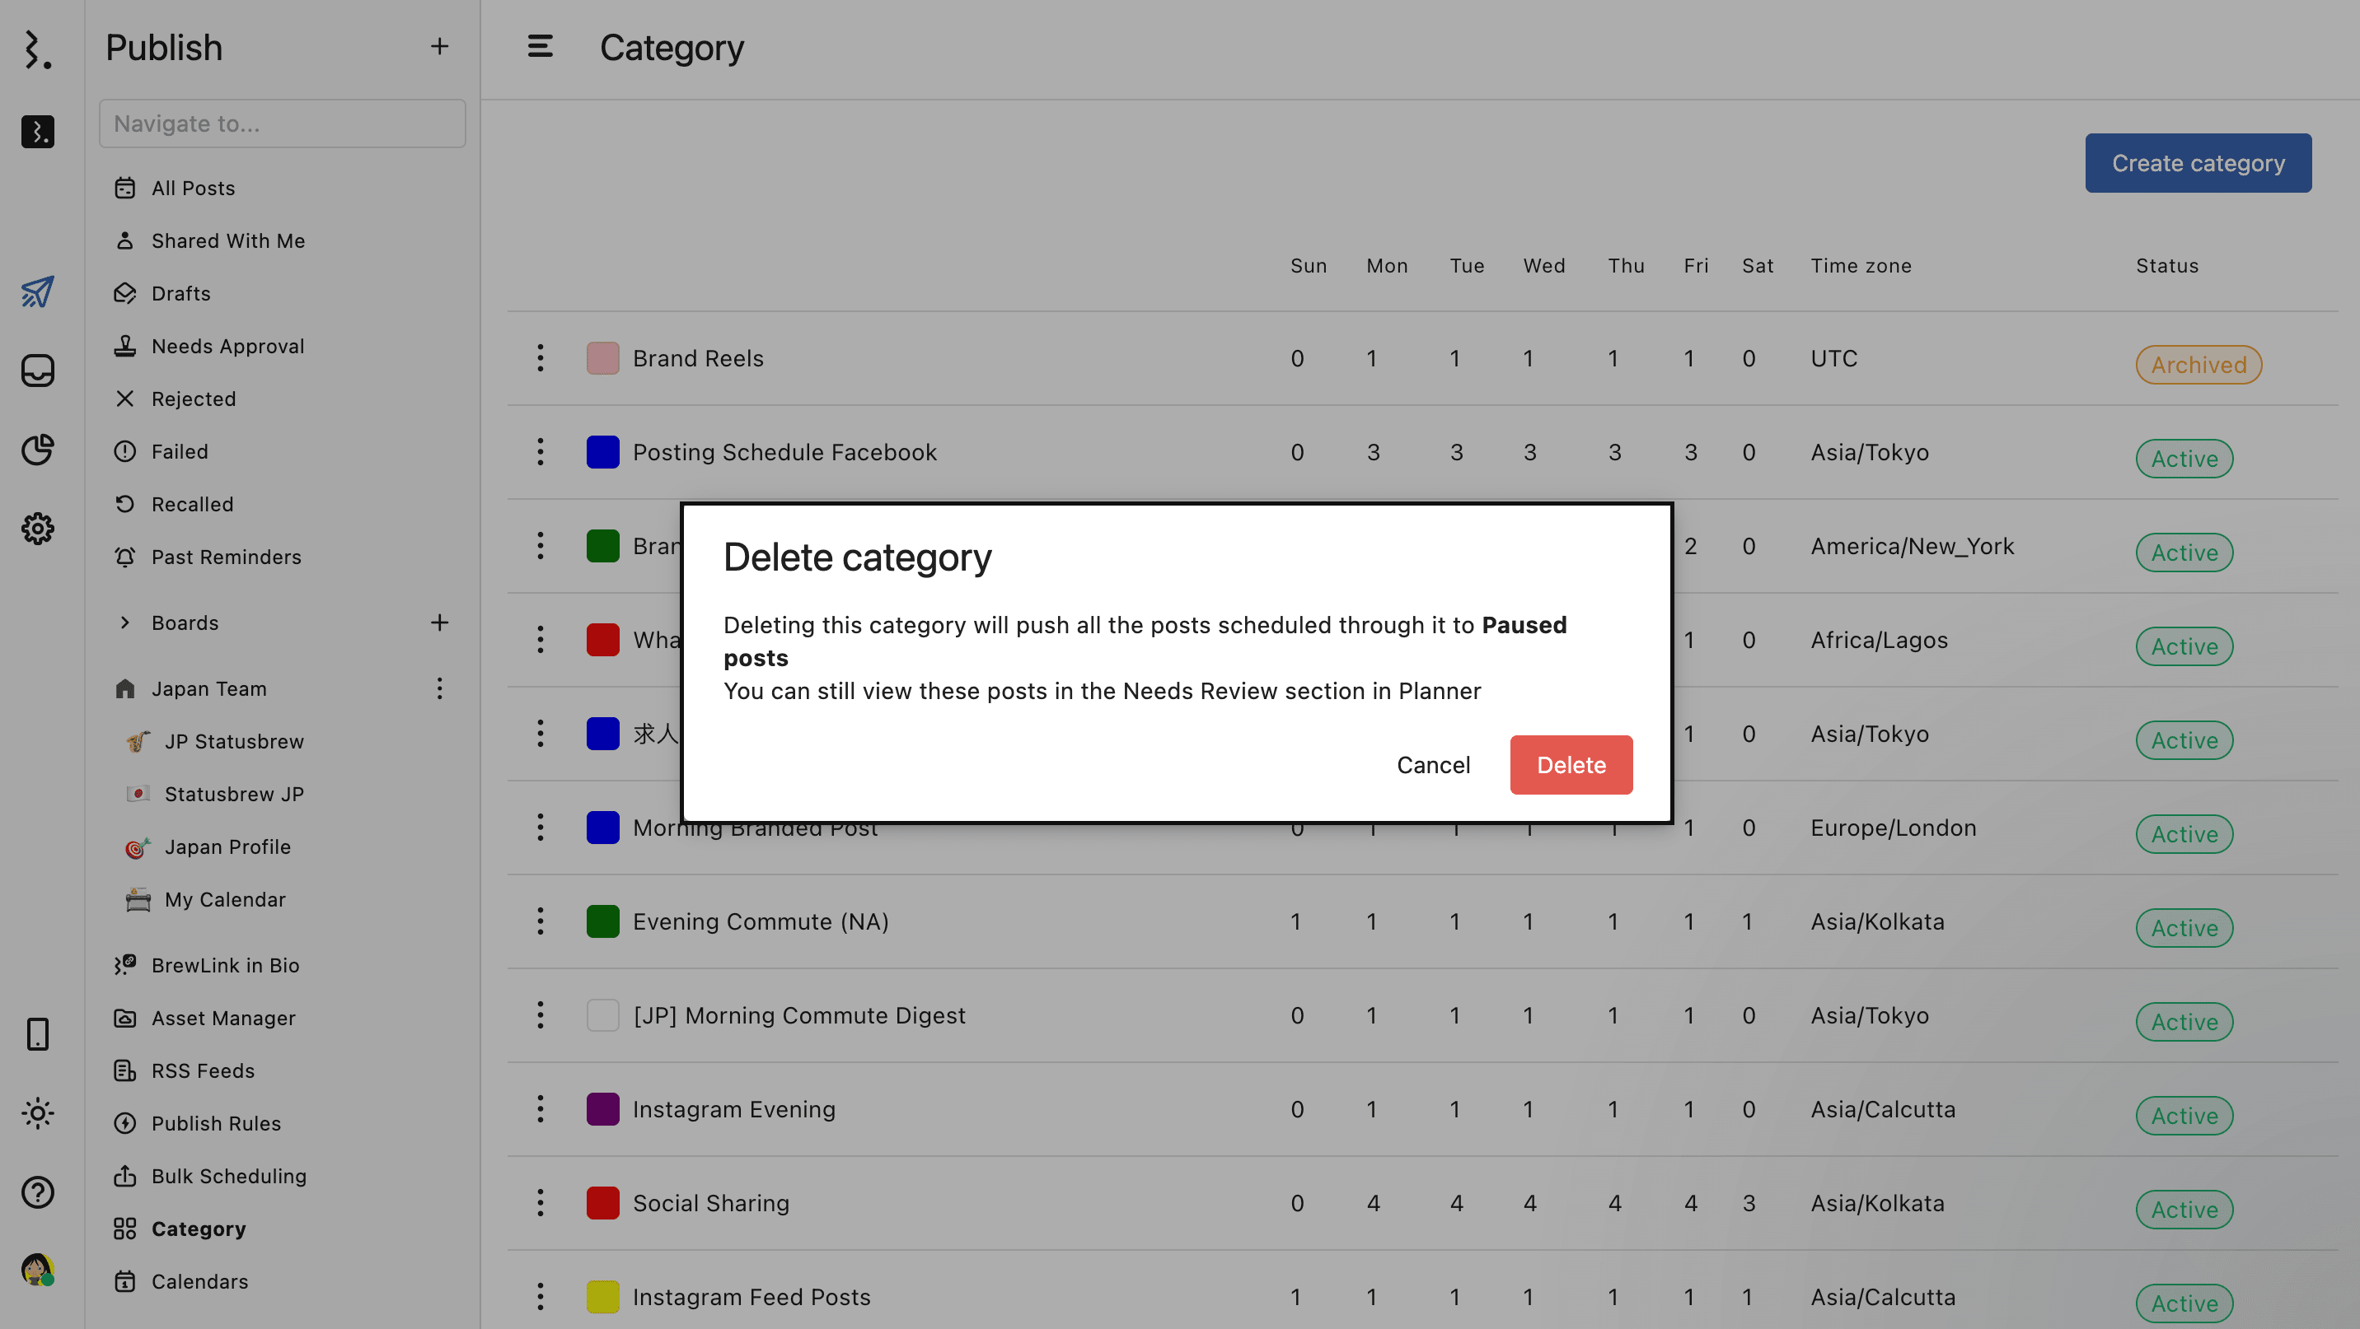Click Create category button

[2198, 163]
